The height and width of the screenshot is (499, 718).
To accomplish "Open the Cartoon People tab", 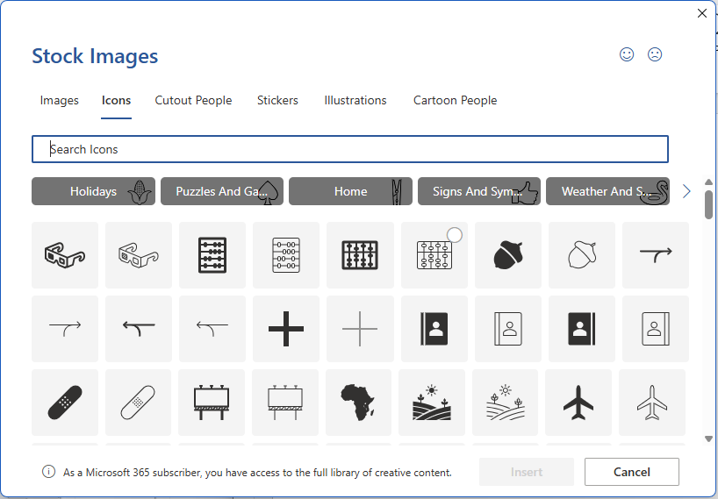I will [x=456, y=100].
